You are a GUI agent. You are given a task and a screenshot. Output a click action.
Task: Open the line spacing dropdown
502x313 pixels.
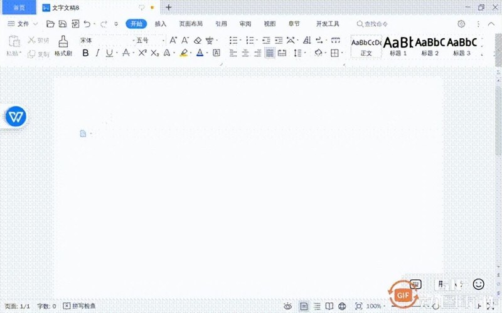[305, 53]
